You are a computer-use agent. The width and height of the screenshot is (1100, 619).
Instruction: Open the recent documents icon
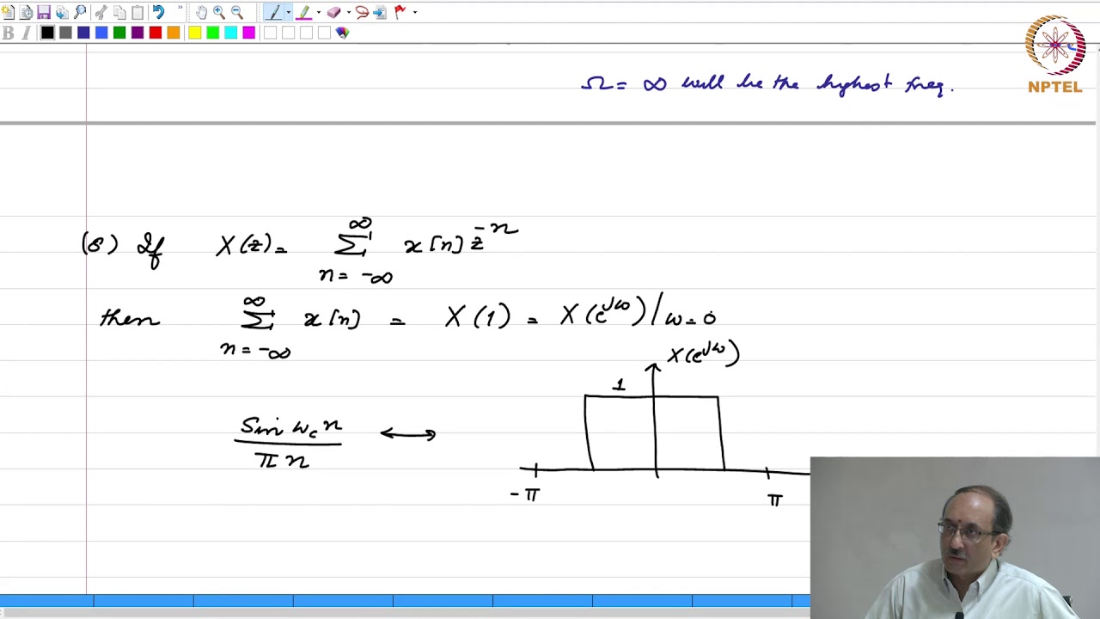(26, 12)
